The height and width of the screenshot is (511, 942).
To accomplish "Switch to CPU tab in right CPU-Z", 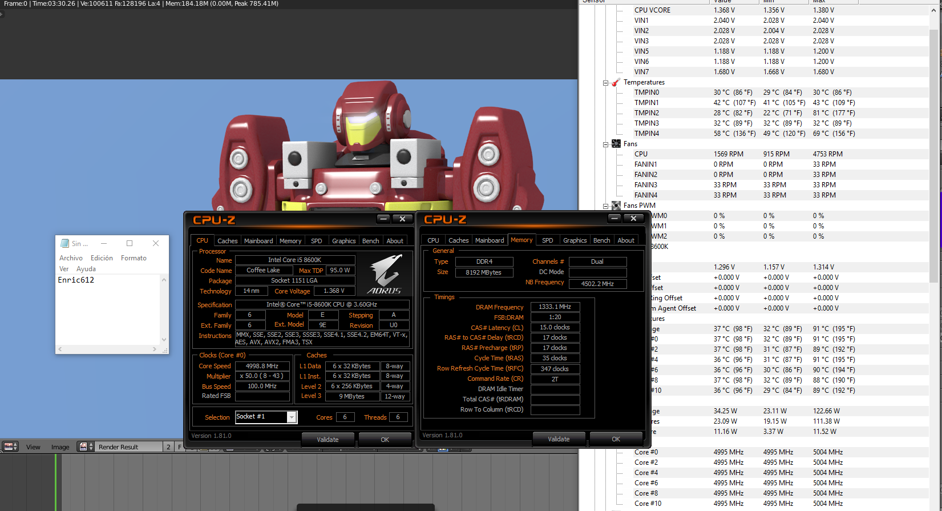I will [x=434, y=240].
